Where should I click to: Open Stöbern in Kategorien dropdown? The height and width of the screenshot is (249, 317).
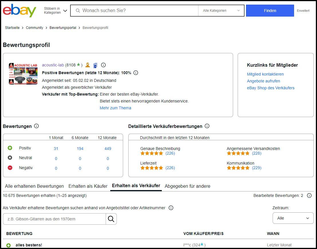56,11
